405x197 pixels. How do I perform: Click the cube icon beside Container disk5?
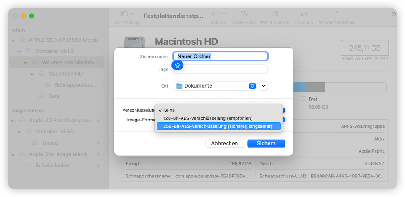pos(28,132)
